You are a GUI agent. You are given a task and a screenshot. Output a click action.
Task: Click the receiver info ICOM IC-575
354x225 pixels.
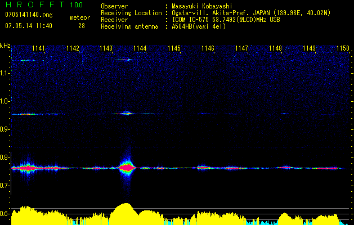pos(191,20)
